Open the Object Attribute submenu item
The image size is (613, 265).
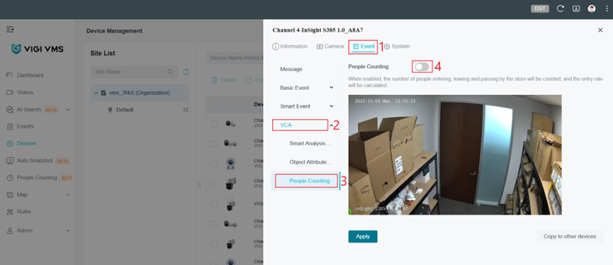(311, 162)
